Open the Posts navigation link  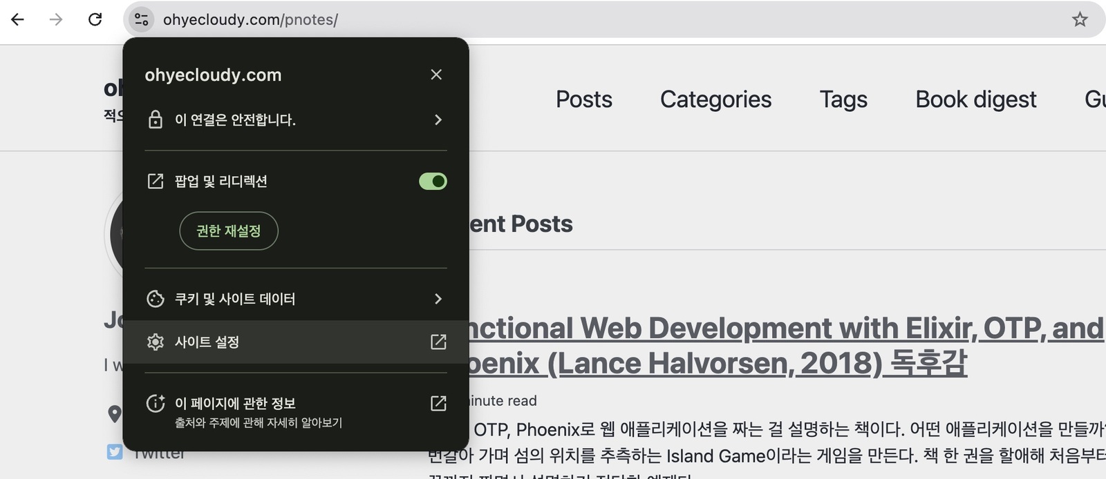click(584, 99)
